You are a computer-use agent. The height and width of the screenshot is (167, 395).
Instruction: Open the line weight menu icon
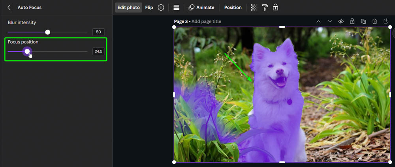pyautogui.click(x=176, y=8)
